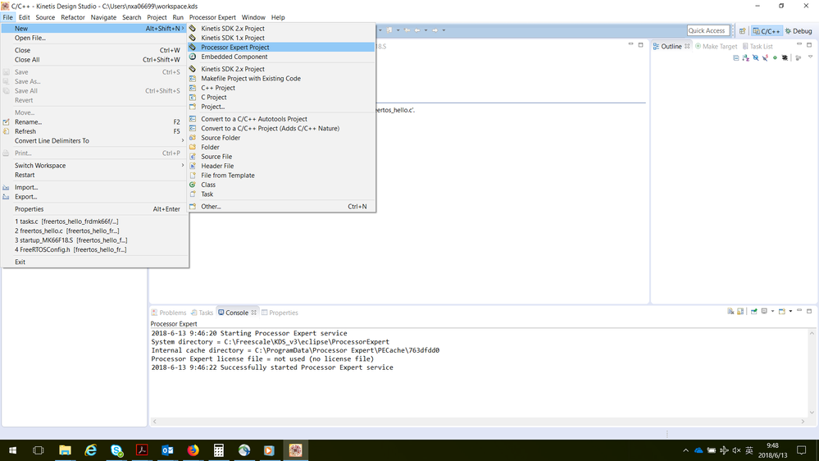Image resolution: width=819 pixels, height=461 pixels.
Task: Click the Open Perspective icon
Action: pyautogui.click(x=742, y=31)
